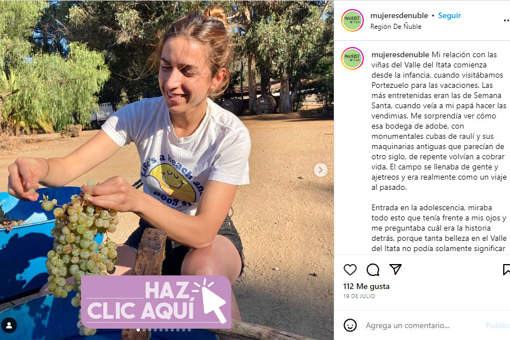This screenshot has width=510, height=340.
Task: Click mujeresdenuble profile avatar in header
Action: click(x=352, y=20)
